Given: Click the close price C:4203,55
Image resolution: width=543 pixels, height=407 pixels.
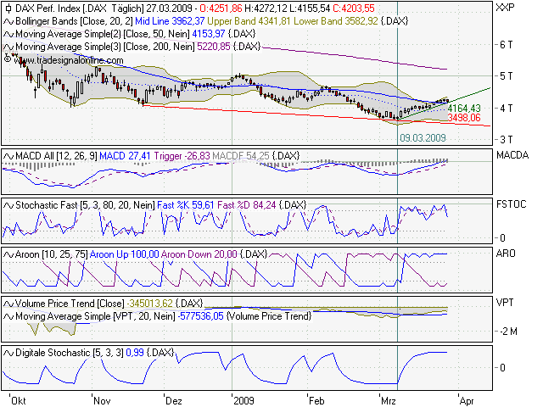Looking at the screenshot, I should pyautogui.click(x=354, y=8).
